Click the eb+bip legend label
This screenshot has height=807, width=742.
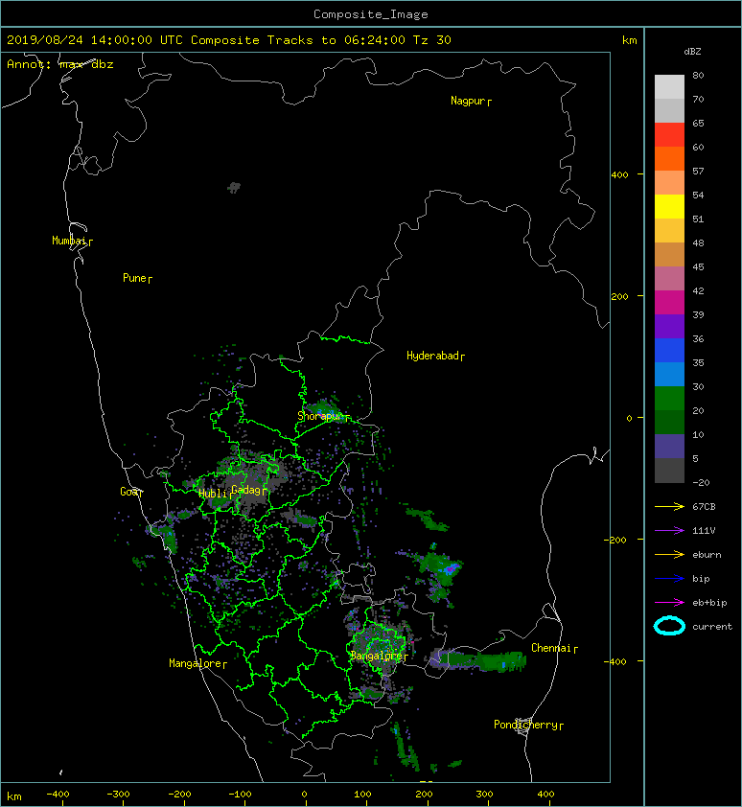pyautogui.click(x=709, y=603)
